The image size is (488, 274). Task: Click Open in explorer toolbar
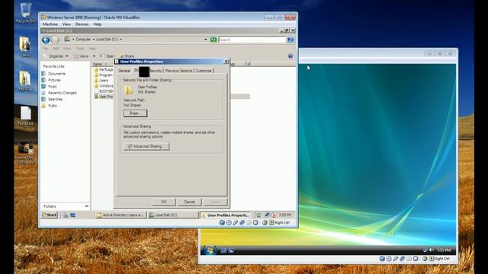108,56
